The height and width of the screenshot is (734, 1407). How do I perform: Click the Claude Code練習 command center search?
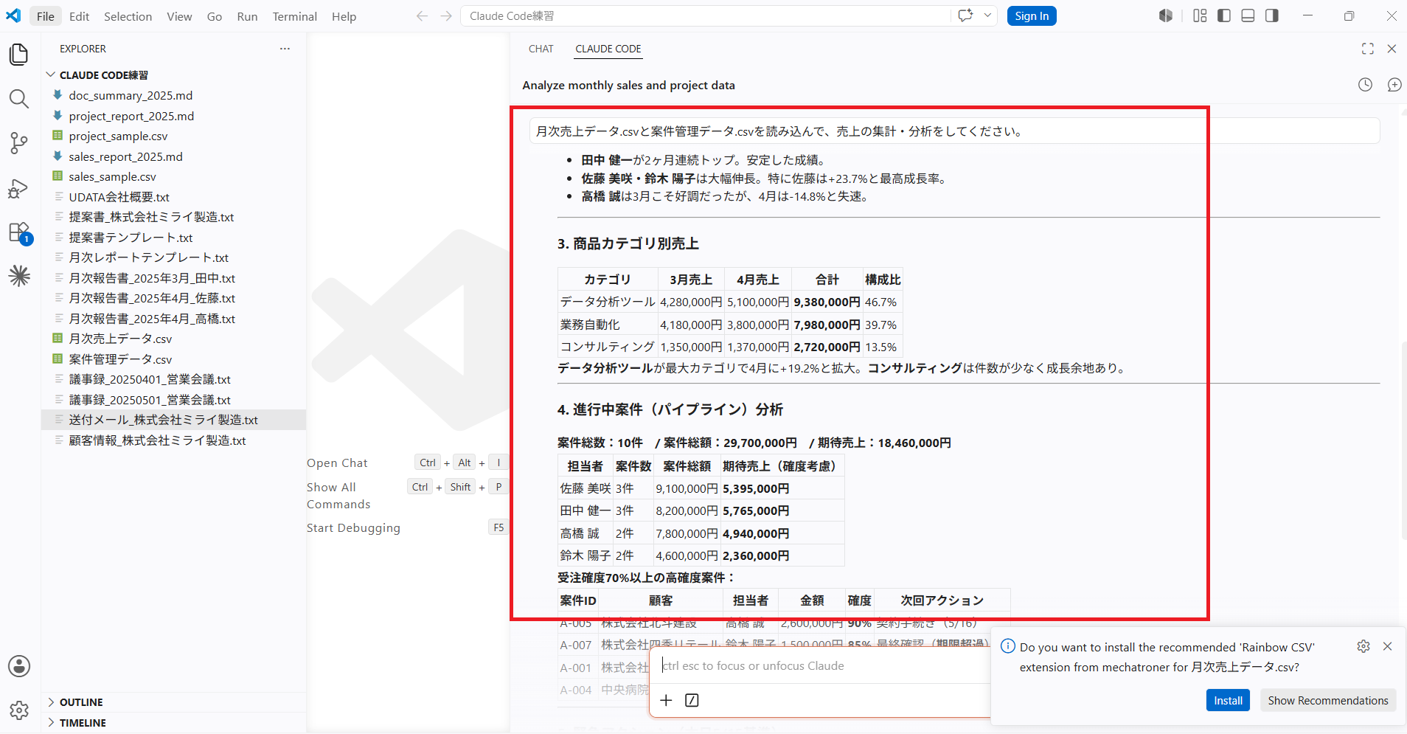(x=706, y=16)
